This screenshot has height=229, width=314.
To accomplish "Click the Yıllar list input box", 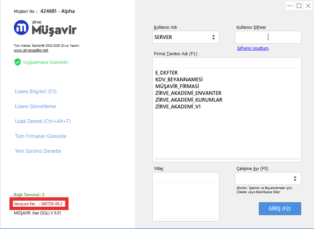I will (186, 178).
